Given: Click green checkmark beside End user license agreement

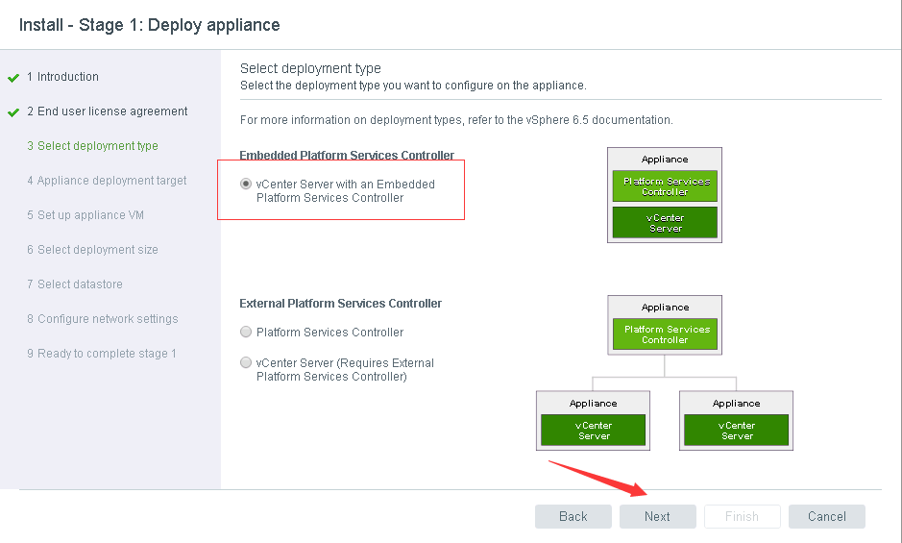Looking at the screenshot, I should (13, 112).
